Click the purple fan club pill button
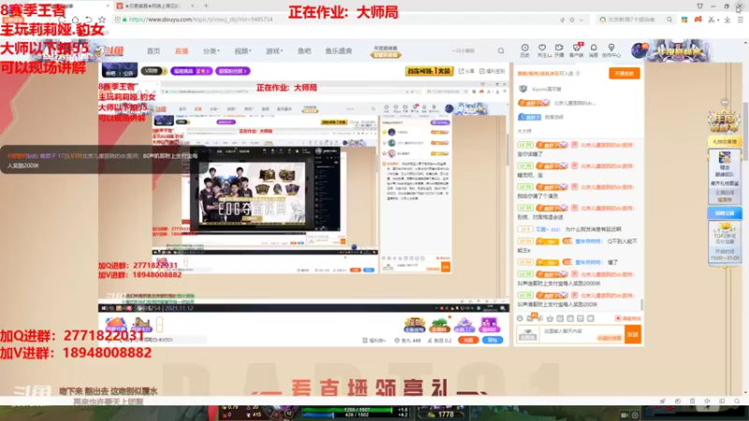The image size is (749, 421). (232, 71)
